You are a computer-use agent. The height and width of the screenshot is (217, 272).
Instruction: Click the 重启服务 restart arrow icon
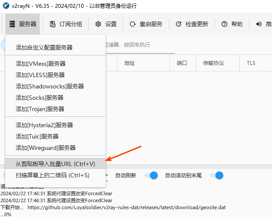132,24
